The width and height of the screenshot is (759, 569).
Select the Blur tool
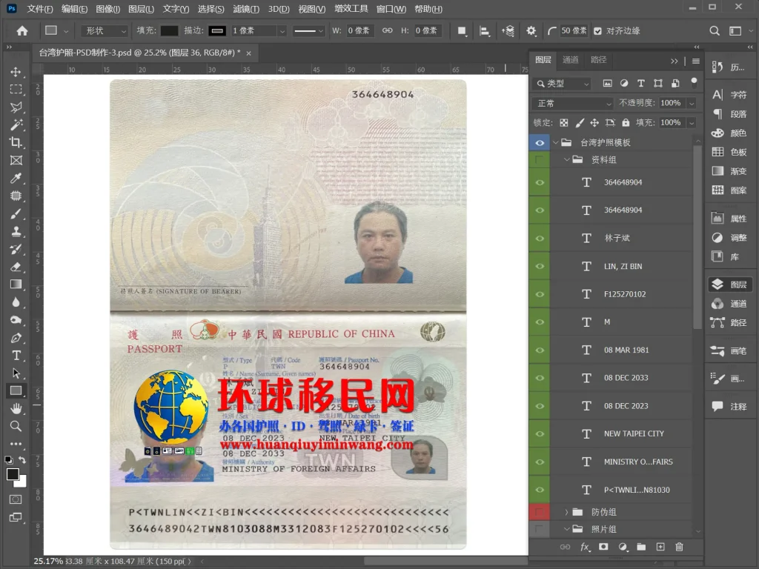16,302
